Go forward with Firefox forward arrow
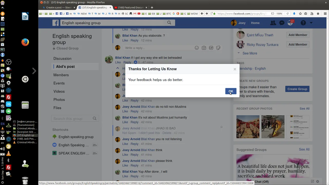329x185 pixels. (207, 14)
